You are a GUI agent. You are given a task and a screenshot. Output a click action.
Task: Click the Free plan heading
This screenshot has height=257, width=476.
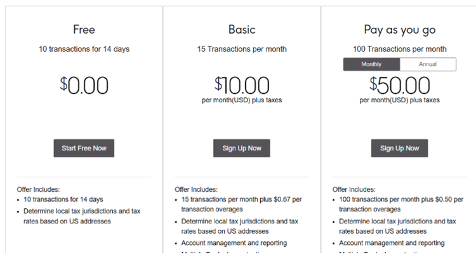point(84,29)
